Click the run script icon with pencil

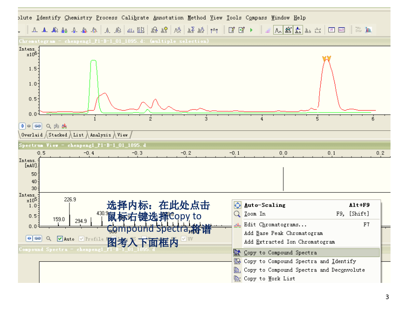pos(241,30)
